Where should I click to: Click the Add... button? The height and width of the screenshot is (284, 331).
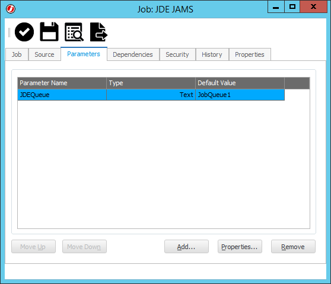click(x=186, y=247)
